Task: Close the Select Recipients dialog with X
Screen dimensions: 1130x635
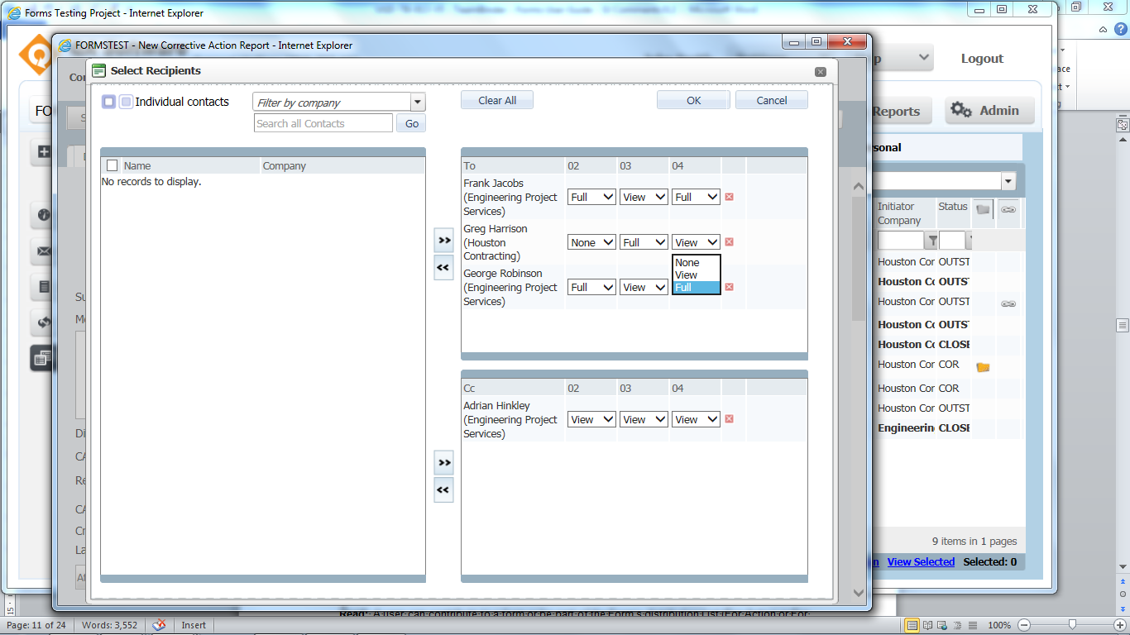Action: click(820, 72)
